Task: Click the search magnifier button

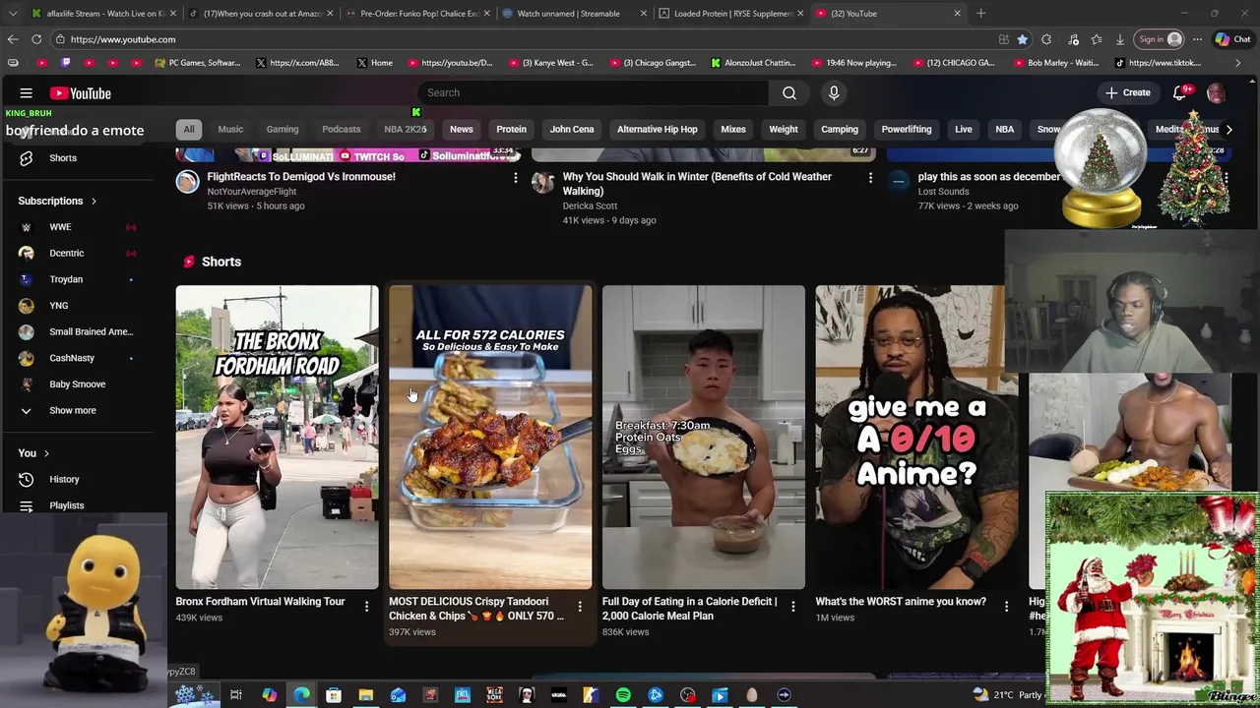Action: click(x=789, y=92)
